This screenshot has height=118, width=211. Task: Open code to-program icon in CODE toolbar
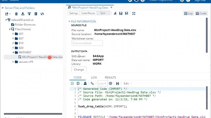tap(73, 84)
